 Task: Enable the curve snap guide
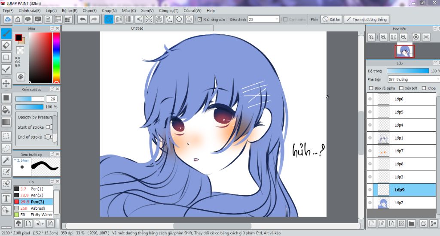169,19
